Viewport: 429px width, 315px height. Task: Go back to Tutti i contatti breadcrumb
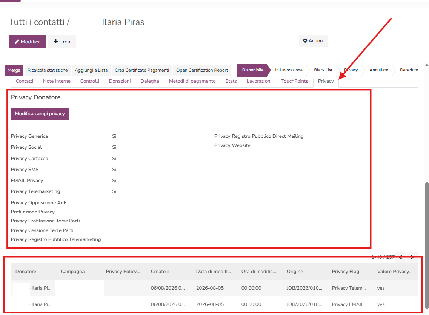[x=37, y=22]
